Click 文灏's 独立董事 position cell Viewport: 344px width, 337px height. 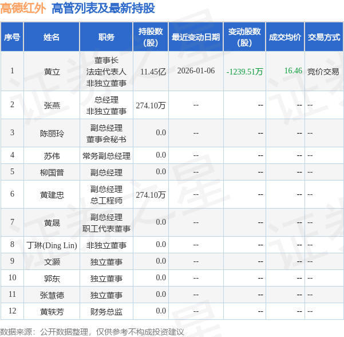click(106, 262)
